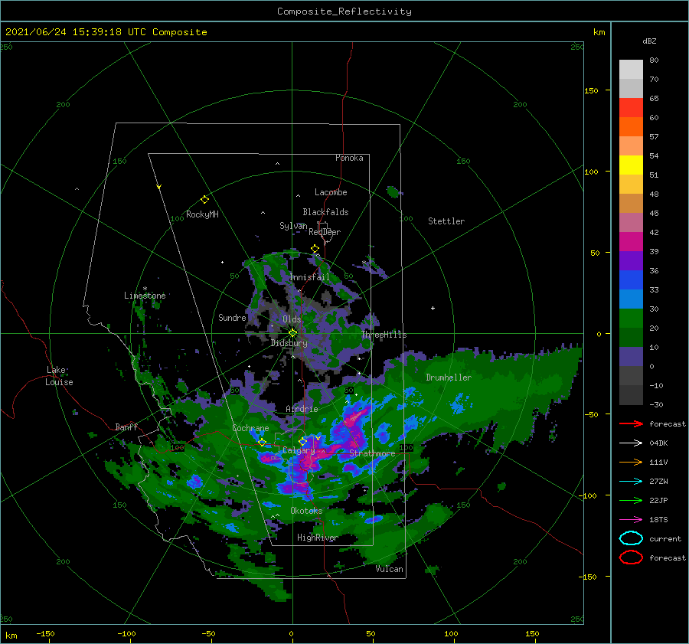
Task: Click the magenta 18TS arrow legend icon
Action: tap(631, 520)
